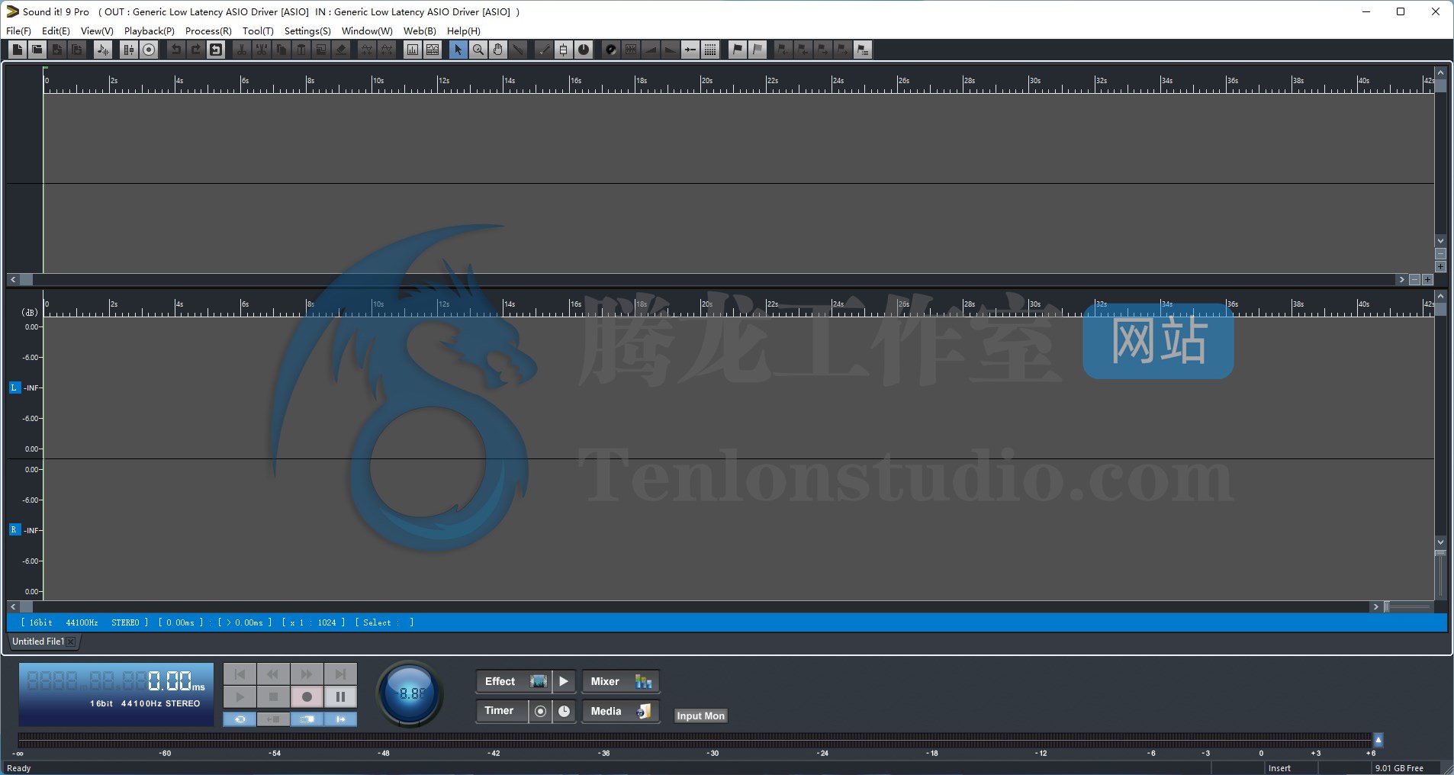
Task: Click the marker list toolbar icon
Action: click(863, 50)
